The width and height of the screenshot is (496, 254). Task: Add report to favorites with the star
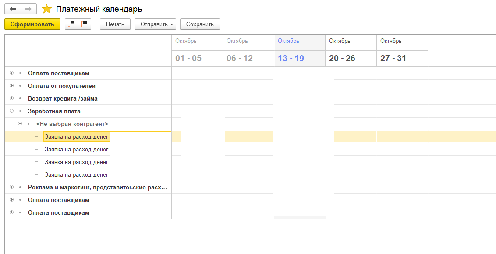pyautogui.click(x=46, y=9)
